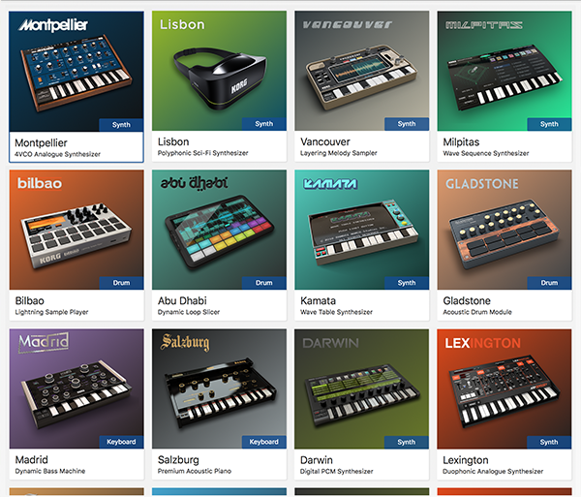Click the Synth tag on Lexington card

549,442
